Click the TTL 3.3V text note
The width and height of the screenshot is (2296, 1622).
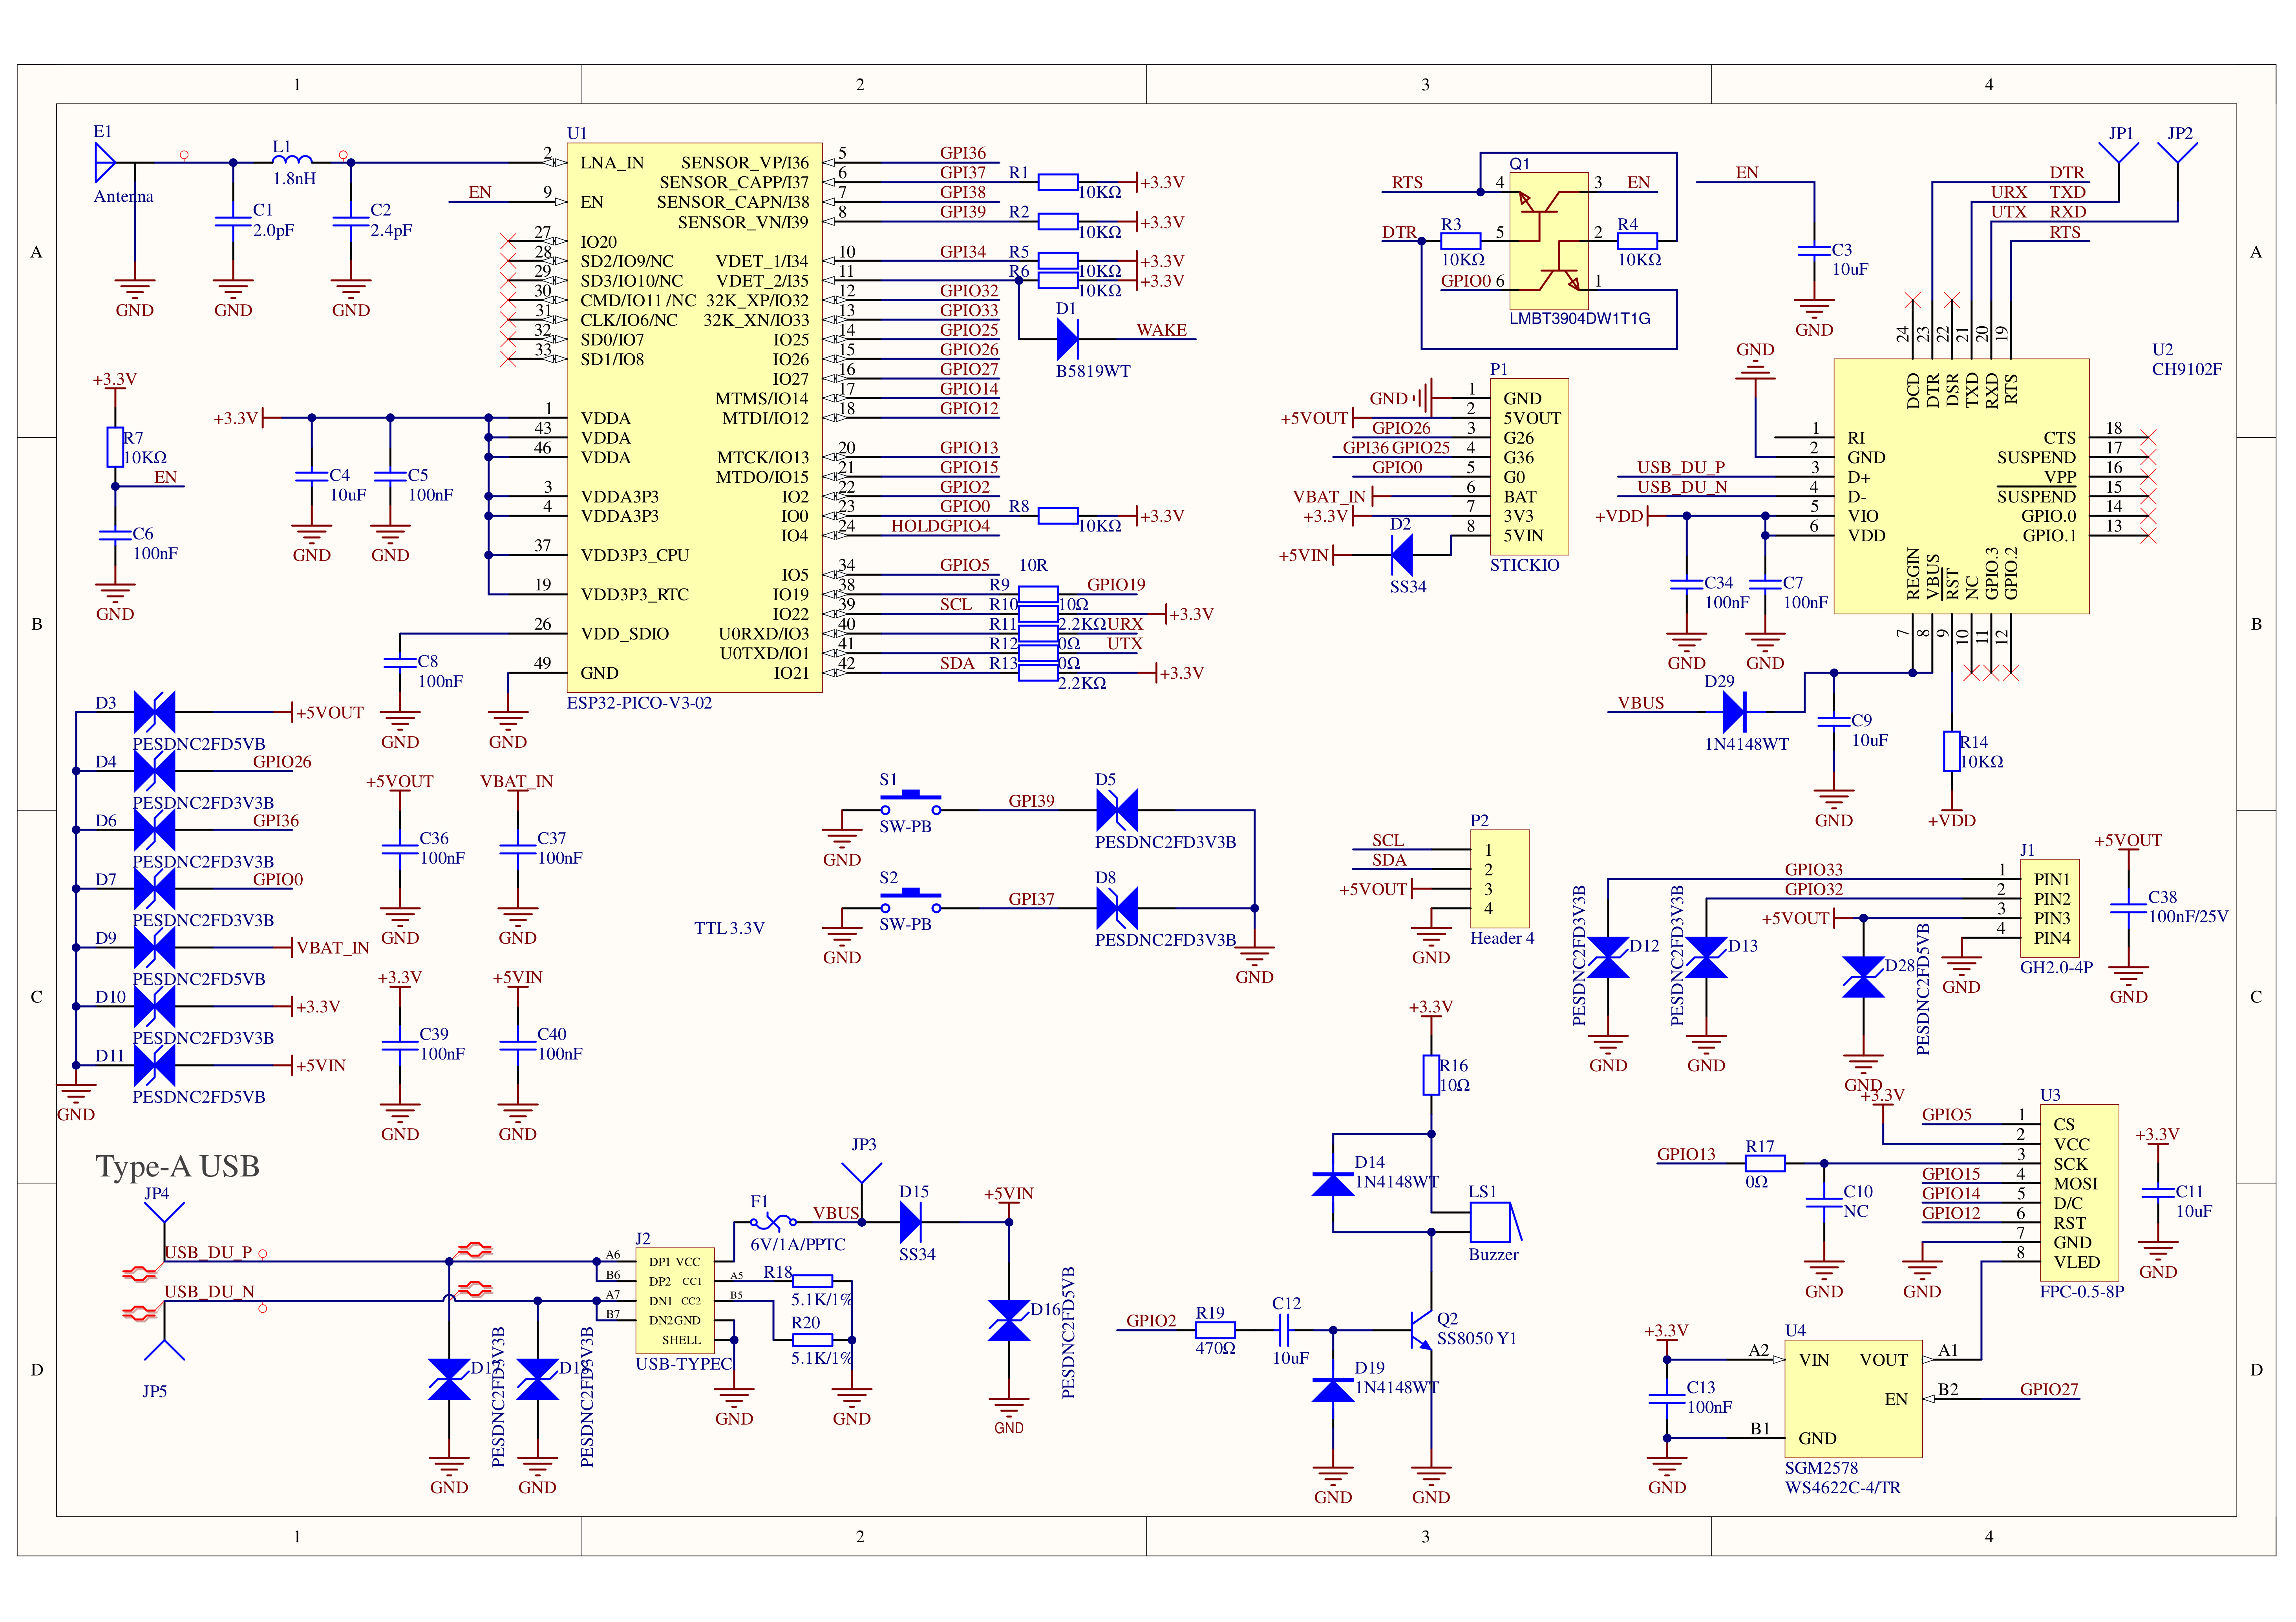tap(729, 928)
